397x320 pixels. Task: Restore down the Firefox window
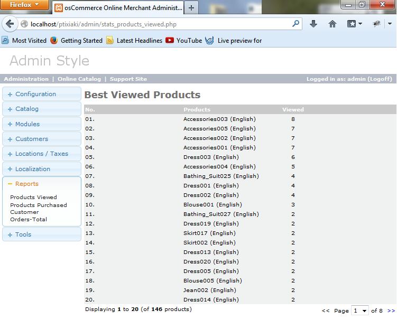[362, 5]
